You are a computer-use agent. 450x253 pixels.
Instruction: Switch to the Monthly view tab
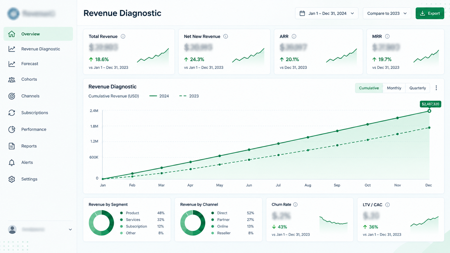(x=394, y=88)
